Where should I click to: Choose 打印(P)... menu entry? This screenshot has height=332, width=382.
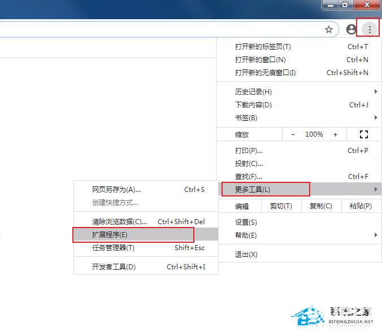click(299, 151)
